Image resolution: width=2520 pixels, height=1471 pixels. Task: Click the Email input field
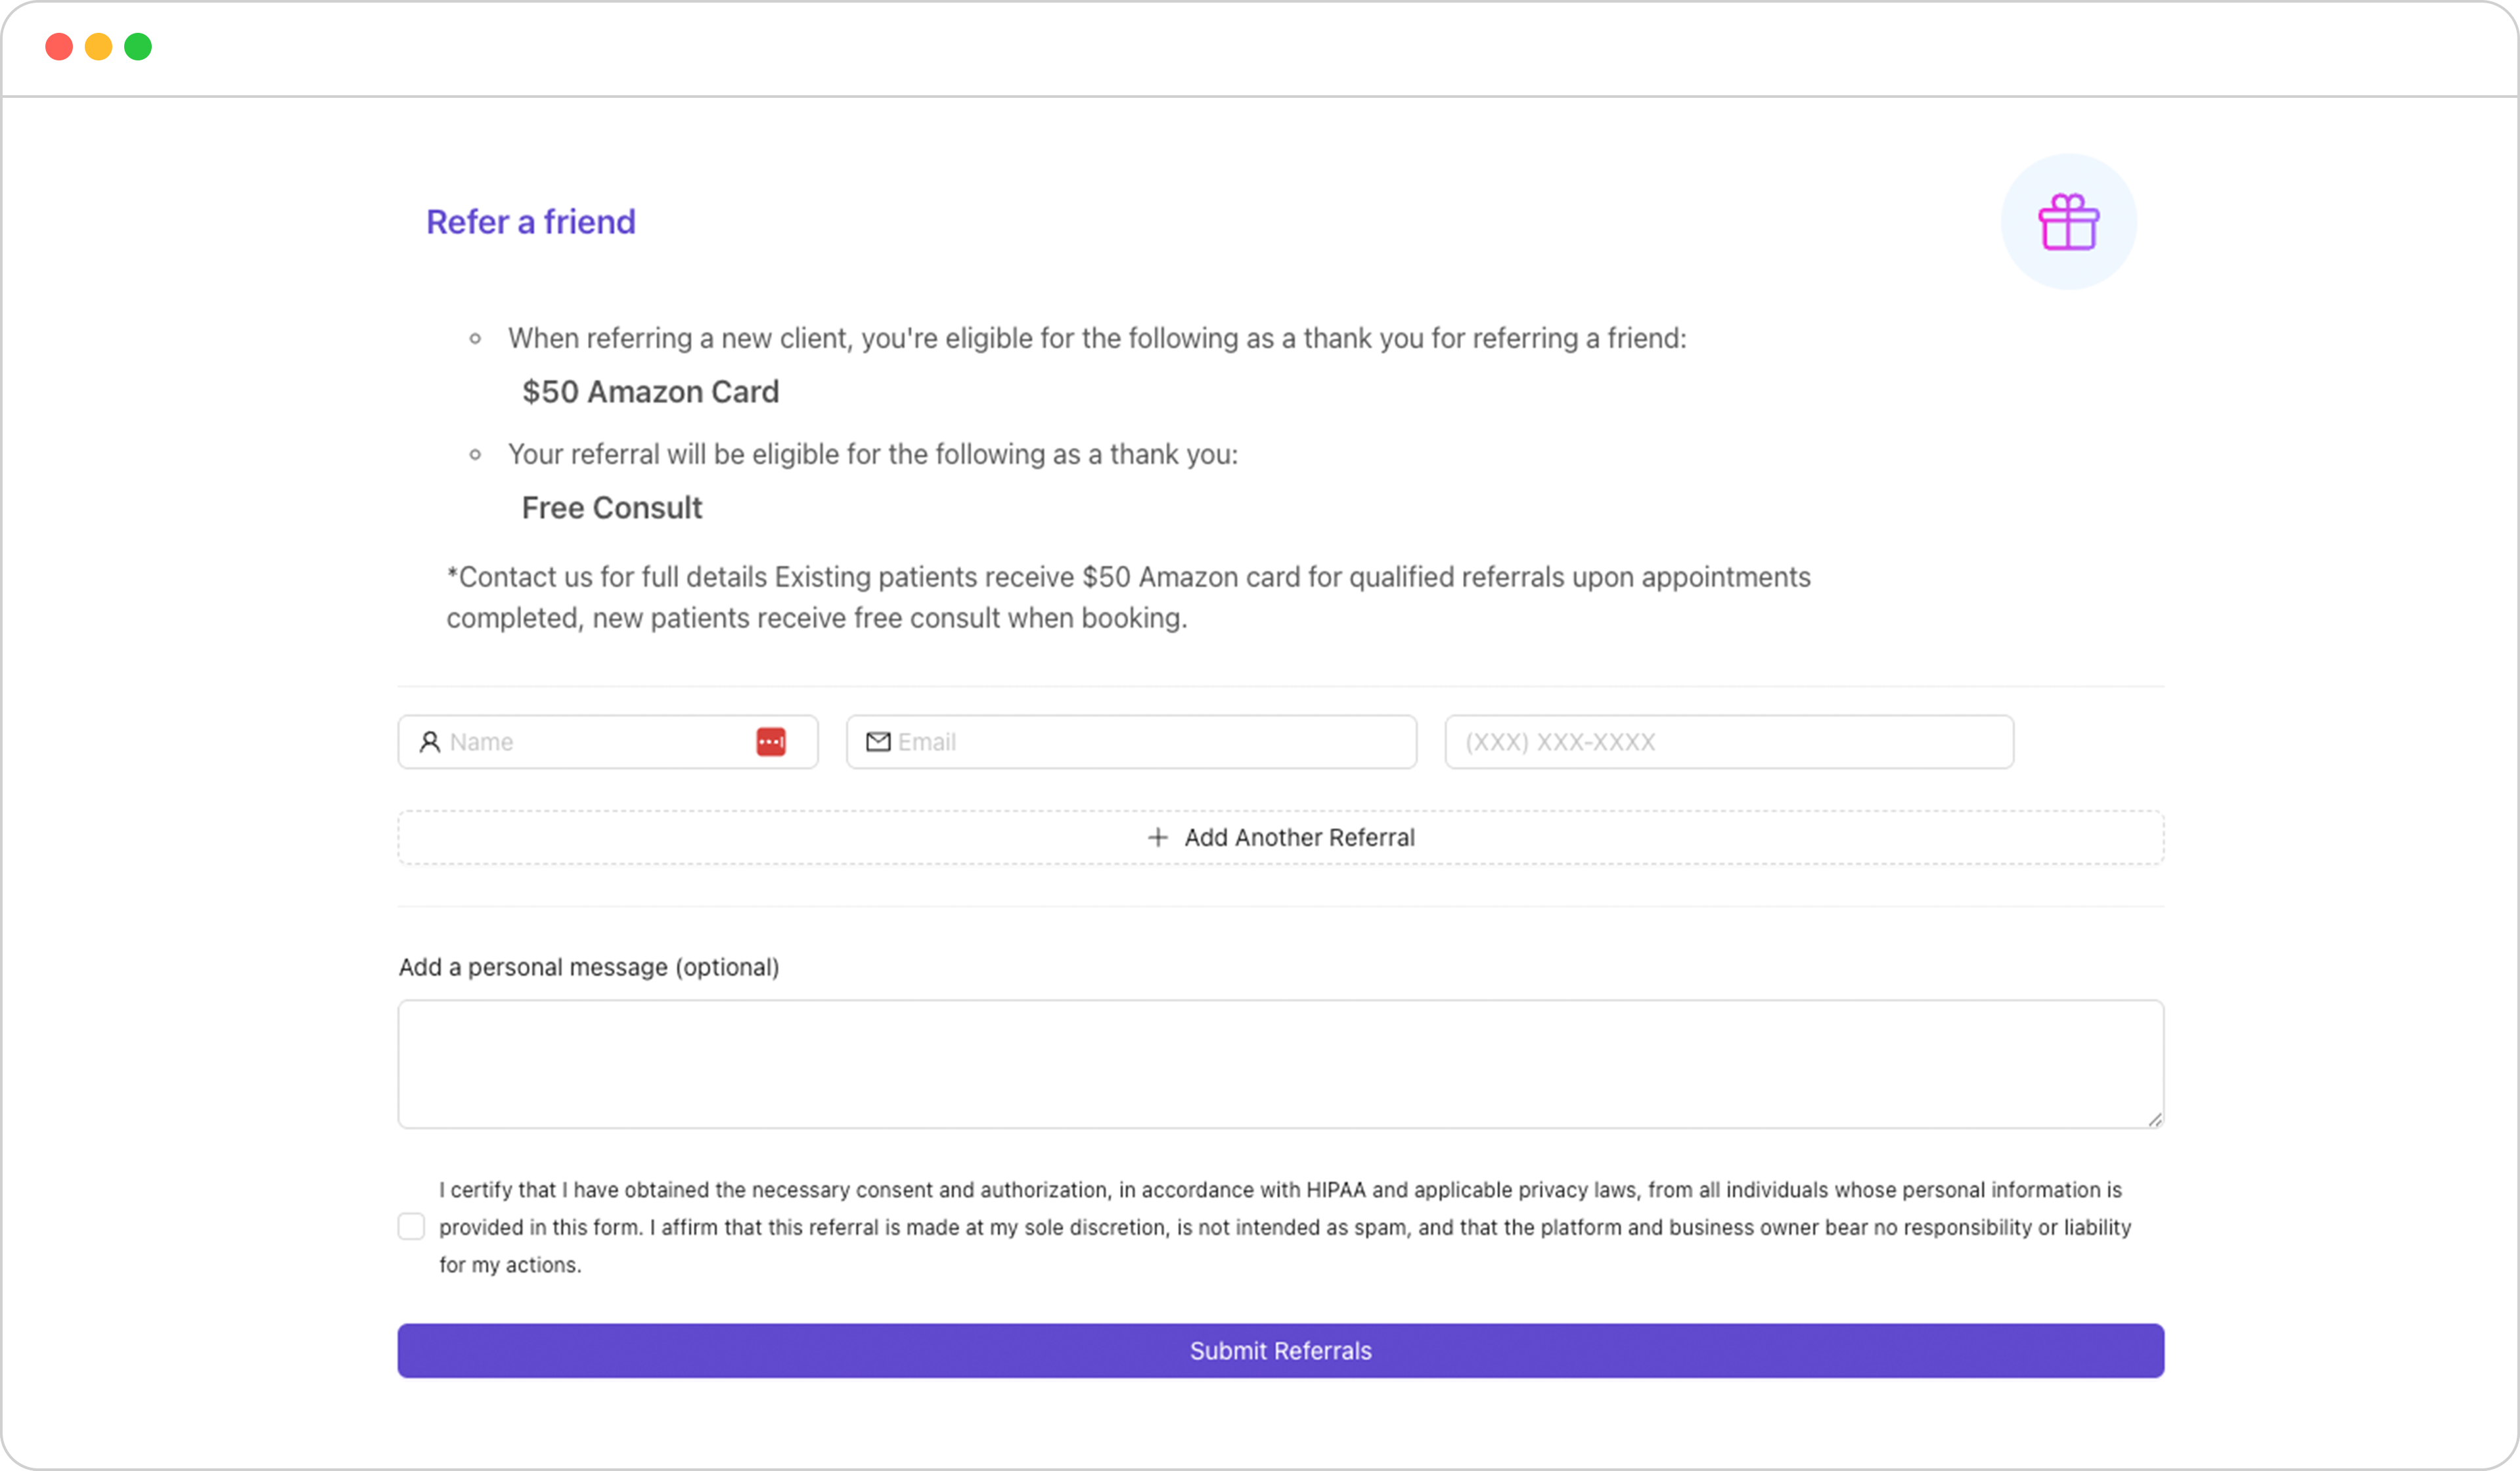coord(1131,741)
